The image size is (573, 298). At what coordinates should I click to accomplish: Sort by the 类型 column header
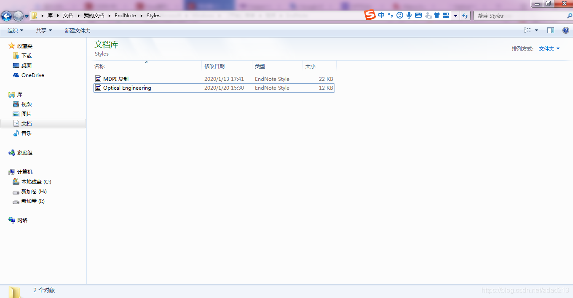coord(277,66)
